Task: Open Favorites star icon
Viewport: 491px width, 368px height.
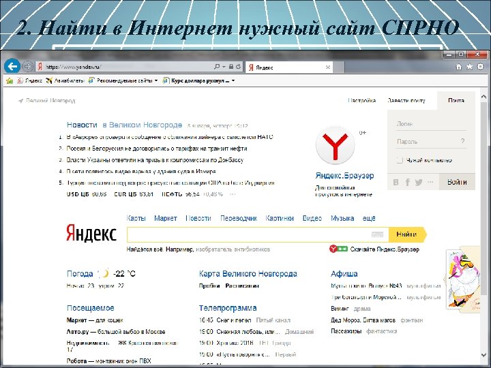Action: tap(469, 67)
